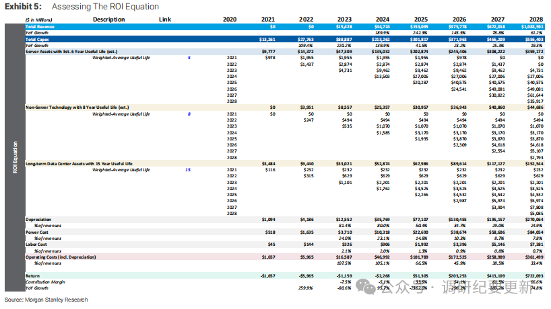The height and width of the screenshot is (309, 551).
Task: Click the blue link value 15
Action: 189,171
